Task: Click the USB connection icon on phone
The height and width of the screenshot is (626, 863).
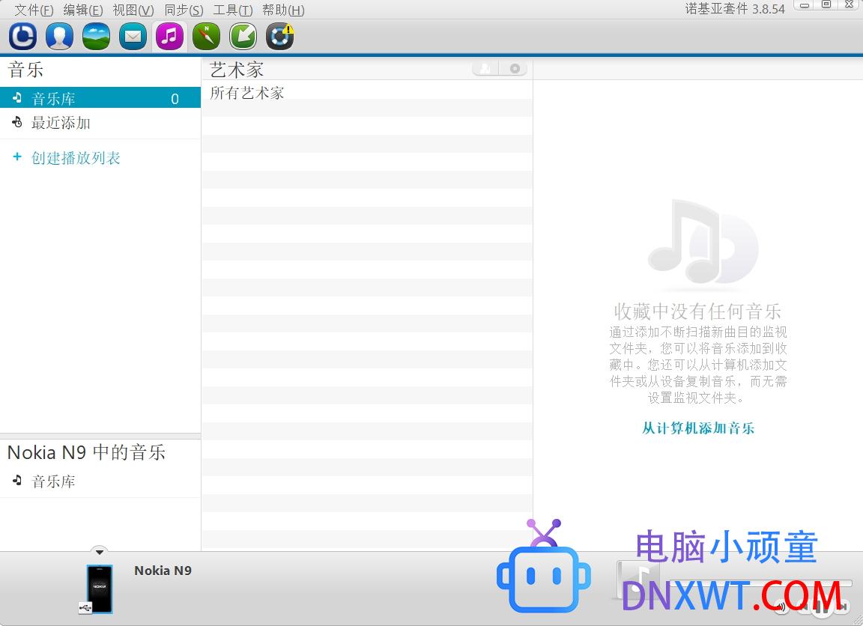Action: coord(85,607)
